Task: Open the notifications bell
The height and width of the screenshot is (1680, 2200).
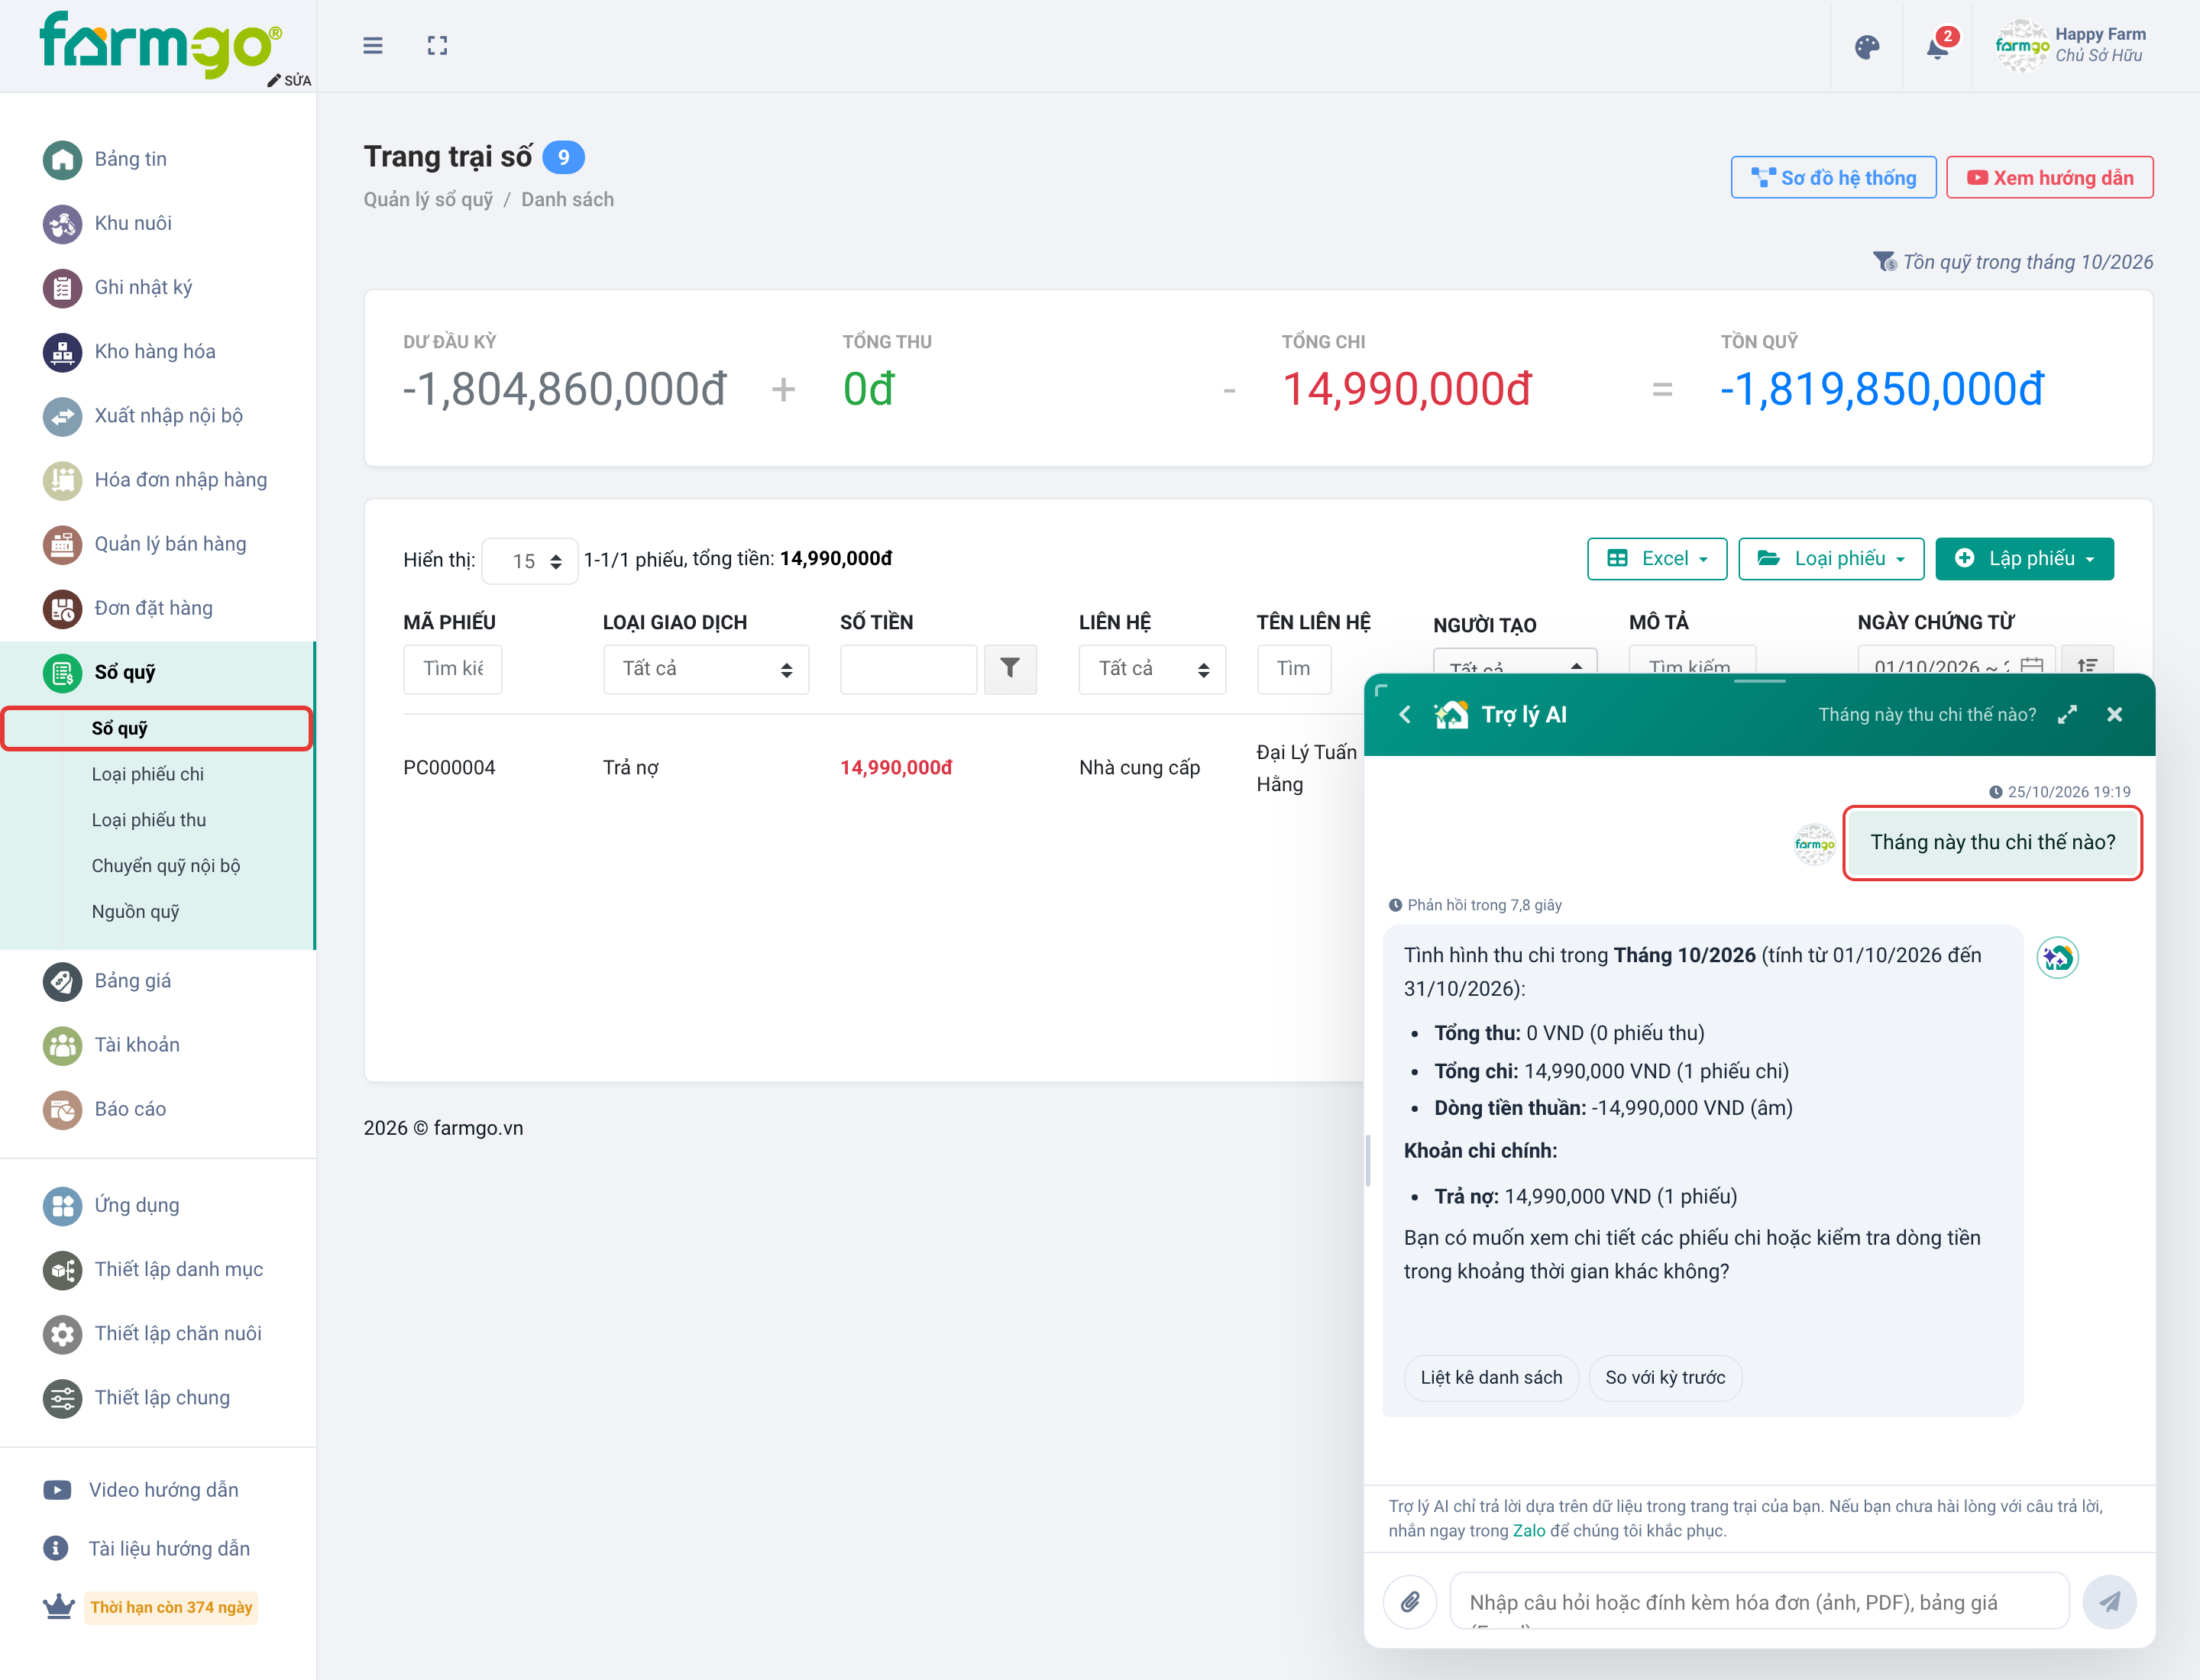Action: click(x=1938, y=47)
